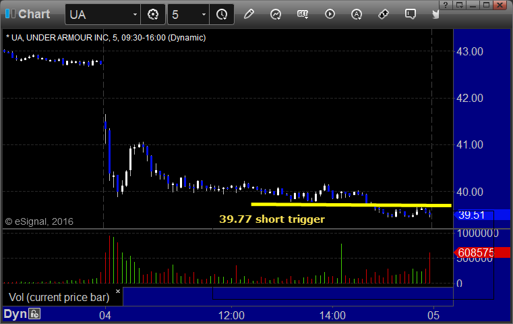This screenshot has width=513, height=324.
Task: Click the 42.00 price axis label
Action: [470, 98]
